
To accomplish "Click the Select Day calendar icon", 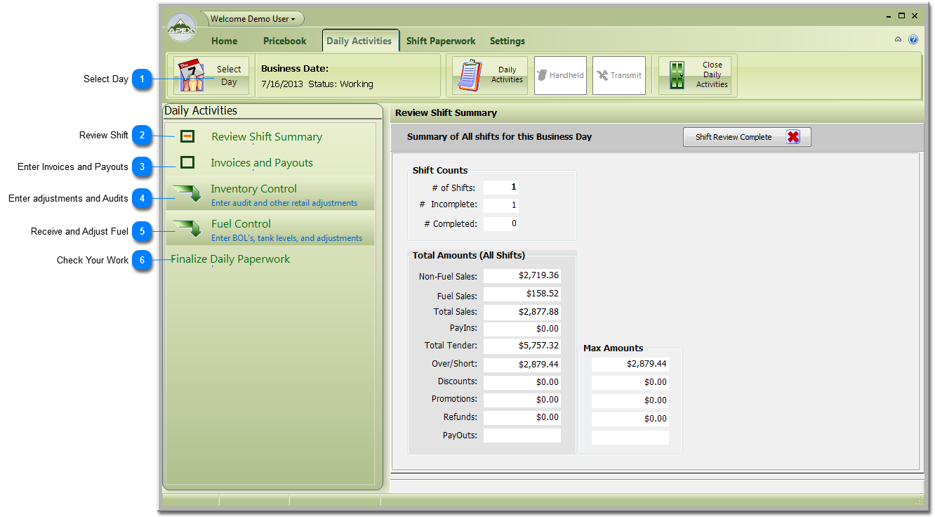I will [x=191, y=75].
